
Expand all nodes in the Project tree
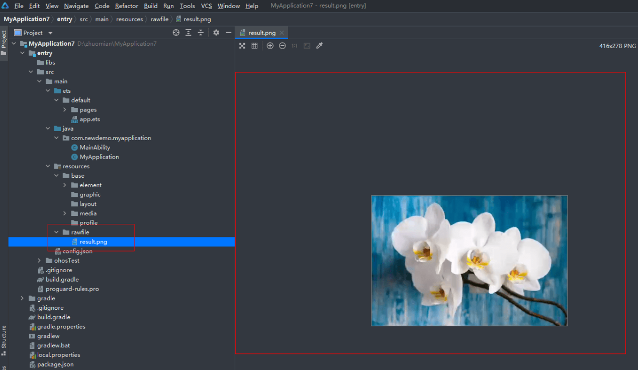point(188,32)
